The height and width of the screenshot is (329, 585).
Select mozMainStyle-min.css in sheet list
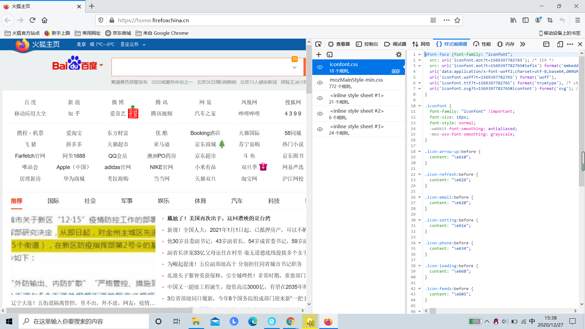tap(359, 83)
